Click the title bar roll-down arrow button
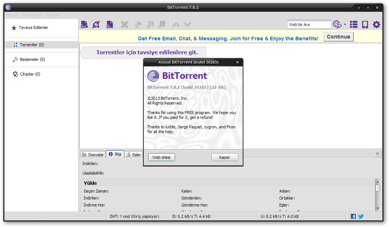This screenshot has width=389, height=227. 359,8
